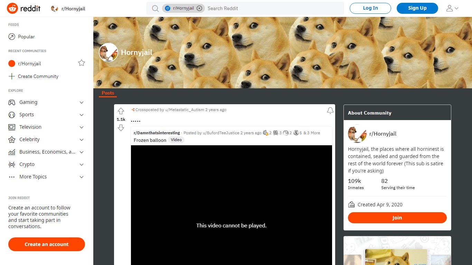Click the cake icon beside Created date

[351, 205]
